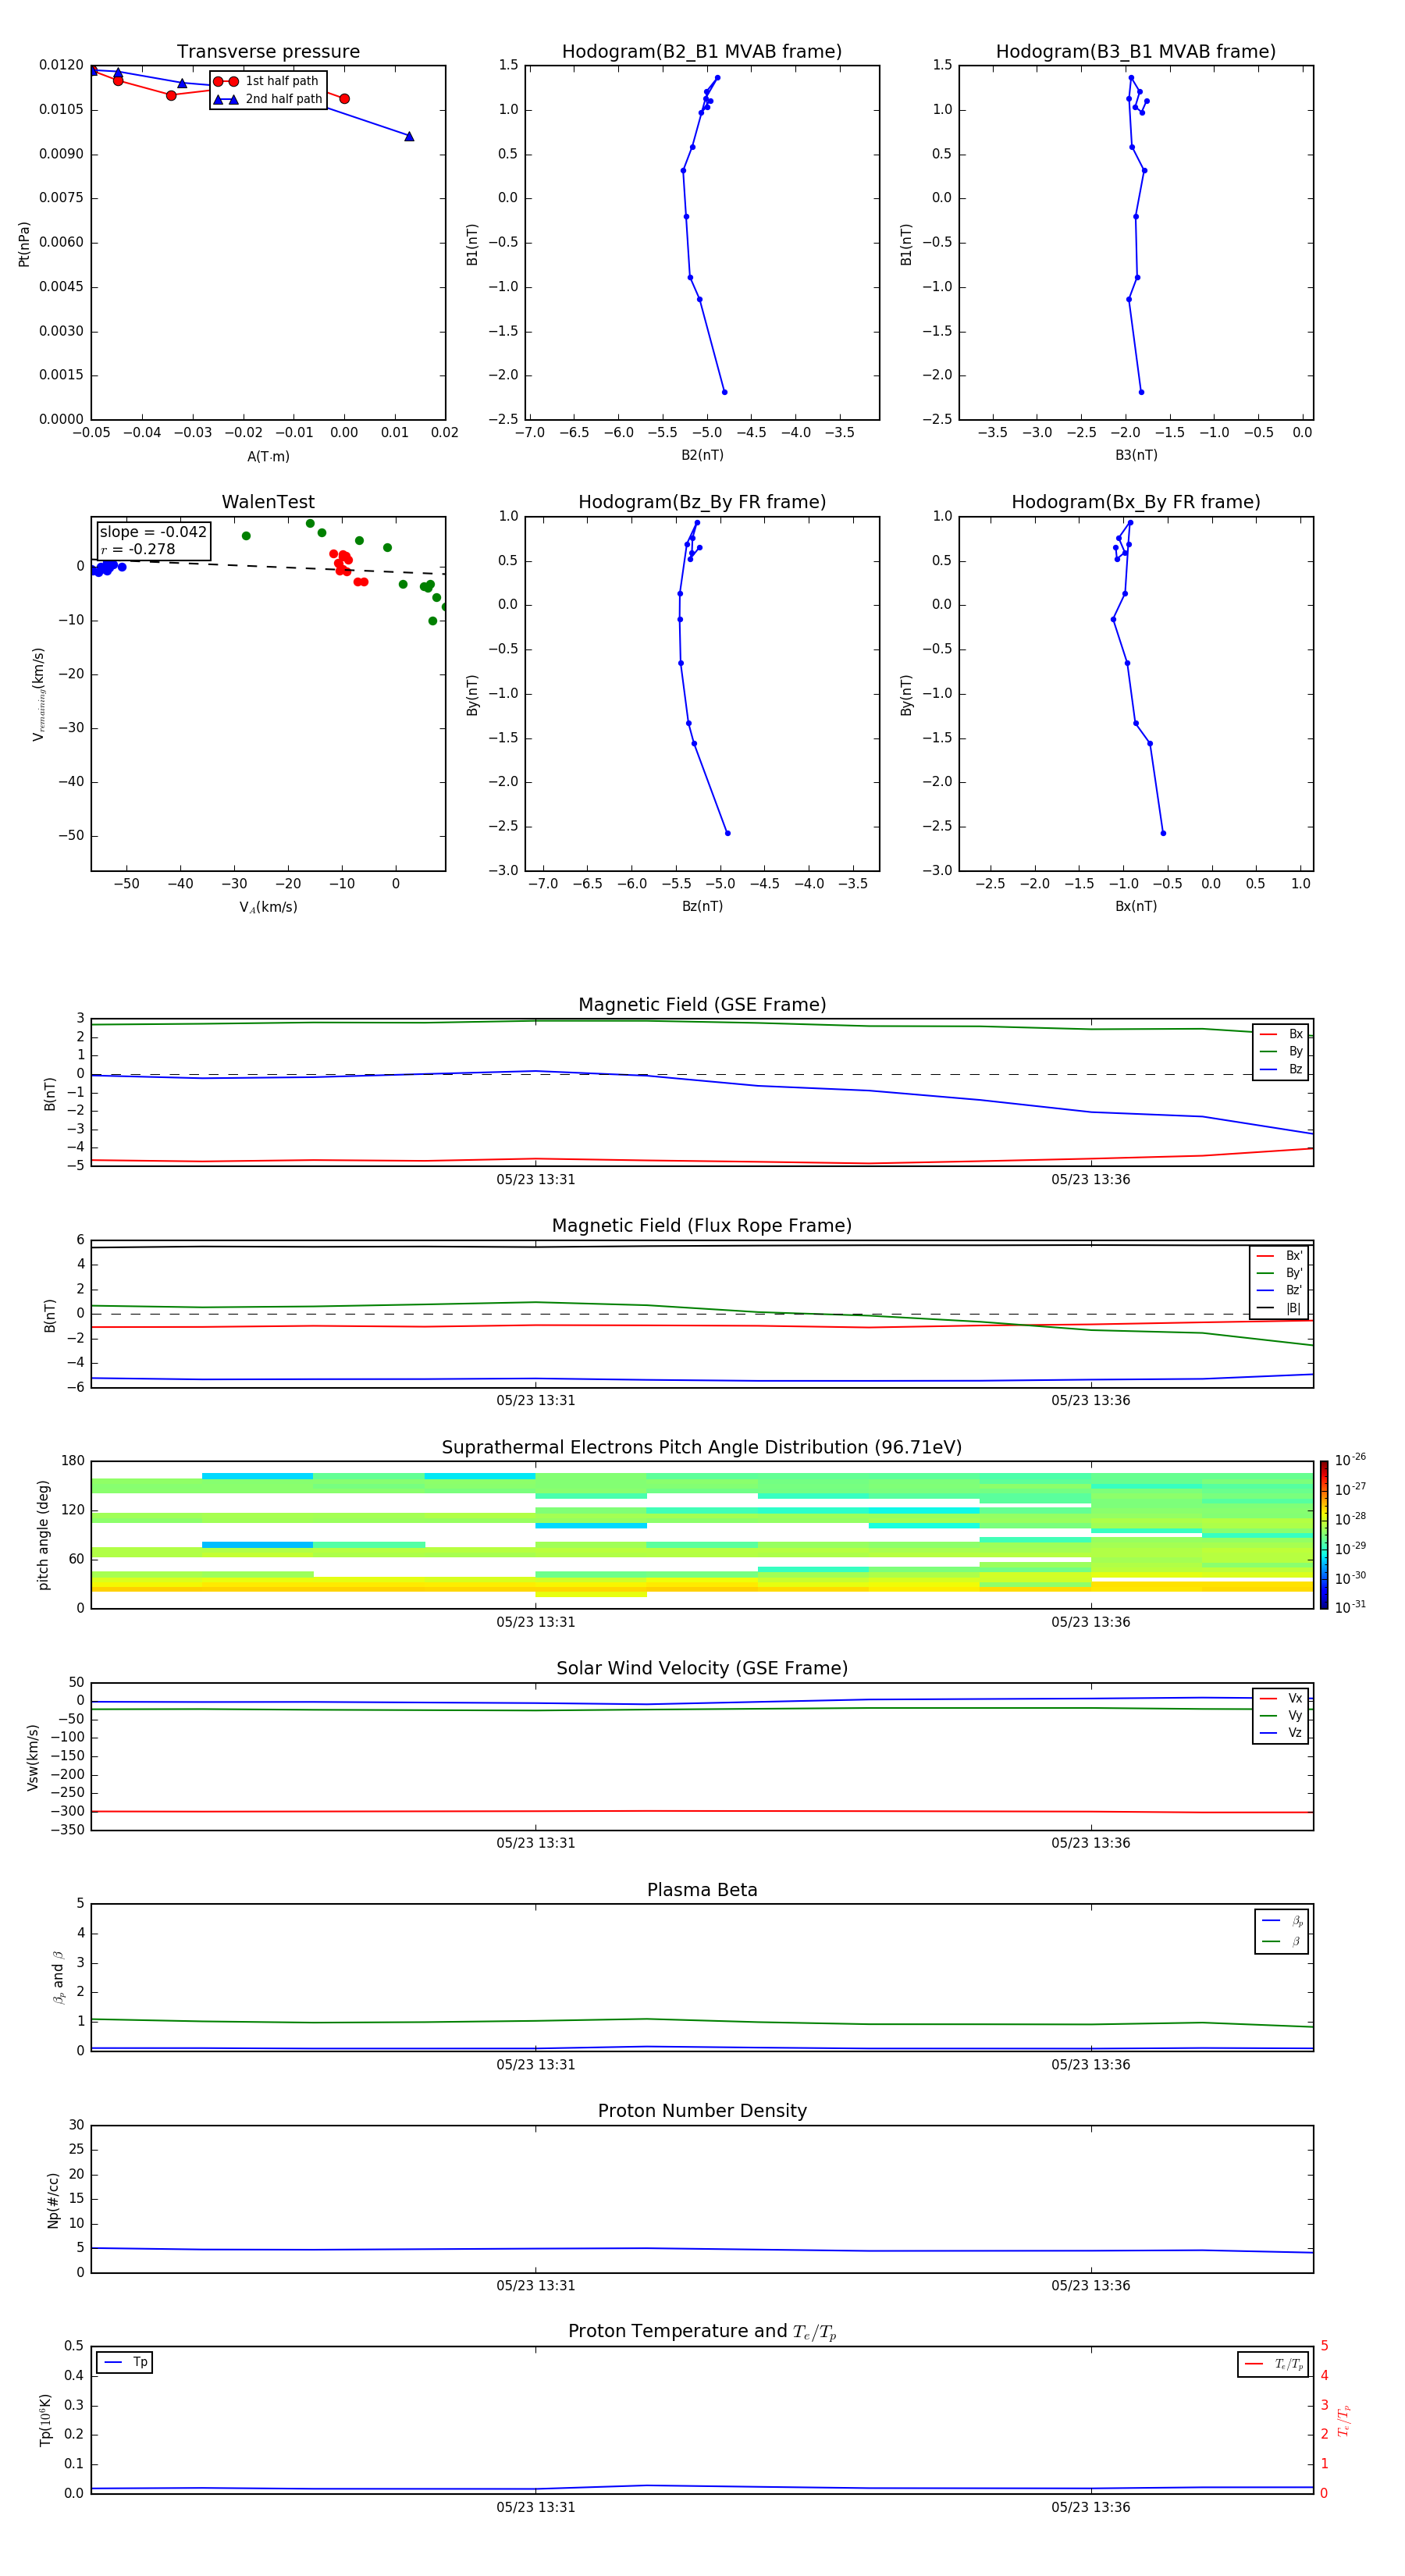Image resolution: width=1405 pixels, height=2576 pixels.
Task: Click the 'Proton Number Density' plot title
Action: 702,2111
